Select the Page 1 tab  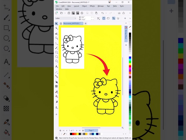point(91,130)
